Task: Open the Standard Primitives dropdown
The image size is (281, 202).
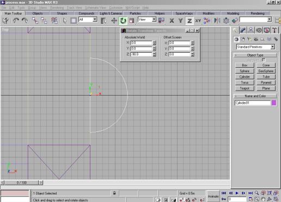Action: (256, 47)
